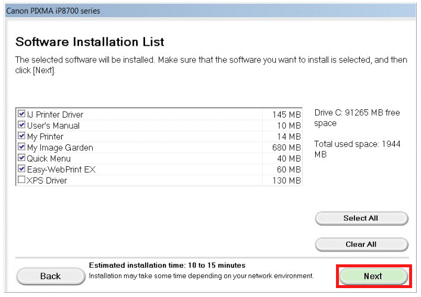Image resolution: width=421 pixels, height=297 pixels.
Task: Toggle the User's Manual checkbox
Action: 21,125
